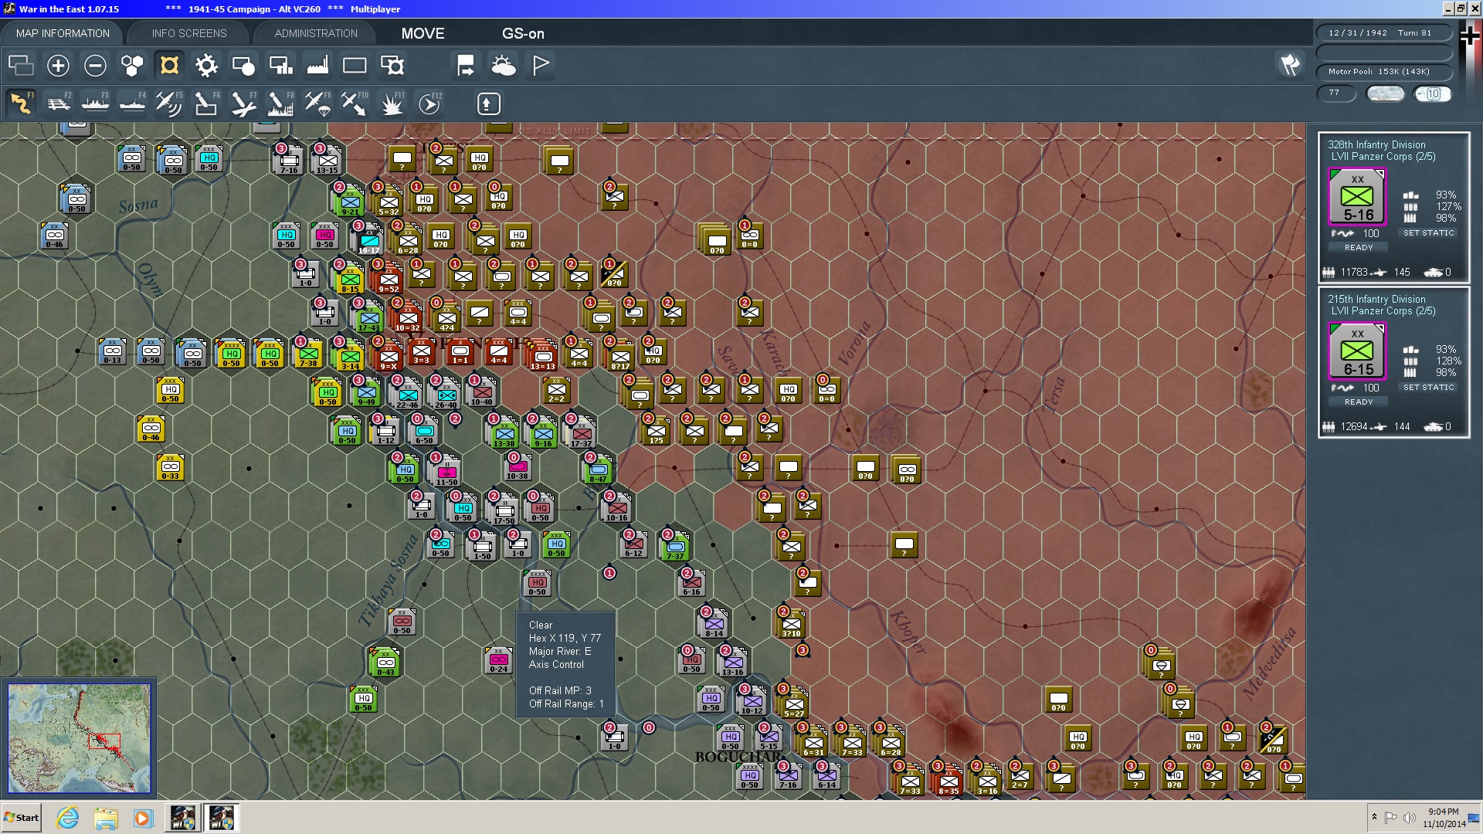Select Rail transport mode (F2)
Image resolution: width=1483 pixels, height=834 pixels.
pyautogui.click(x=58, y=103)
